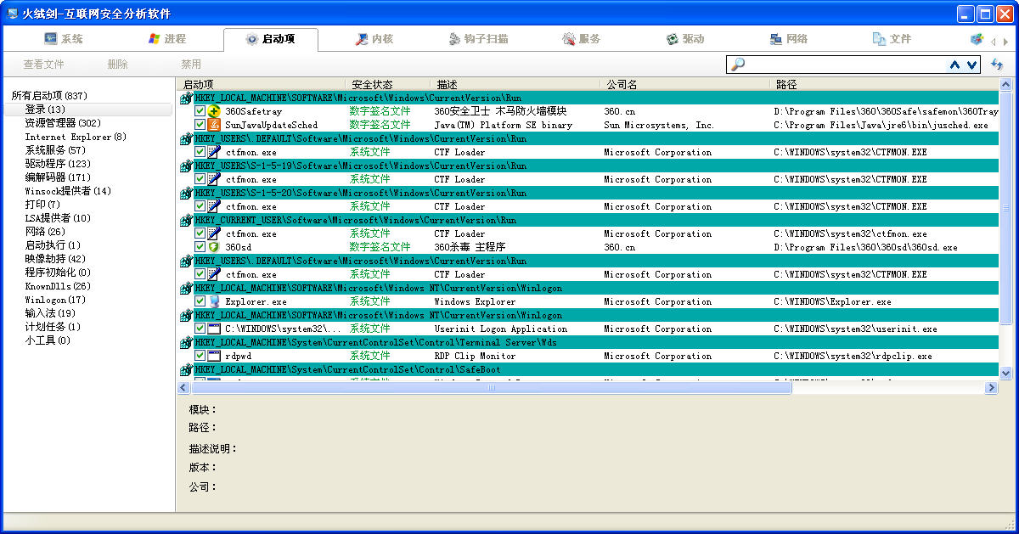Click the magnifier search icon
Viewport: 1019px width, 534px height.
point(737,65)
